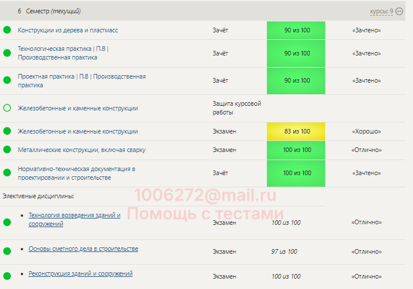Click green status dot beside Реконструкция зданий
Image resolution: width=413 pixels, height=289 pixels.
point(7,276)
